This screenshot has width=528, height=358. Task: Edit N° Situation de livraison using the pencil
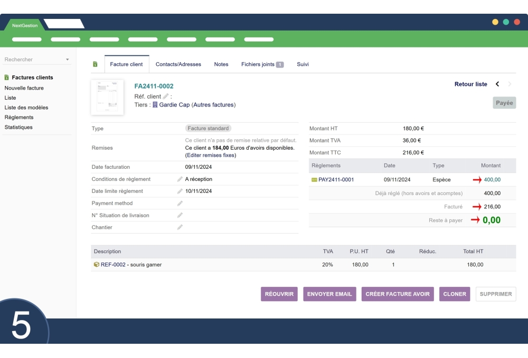181,215
